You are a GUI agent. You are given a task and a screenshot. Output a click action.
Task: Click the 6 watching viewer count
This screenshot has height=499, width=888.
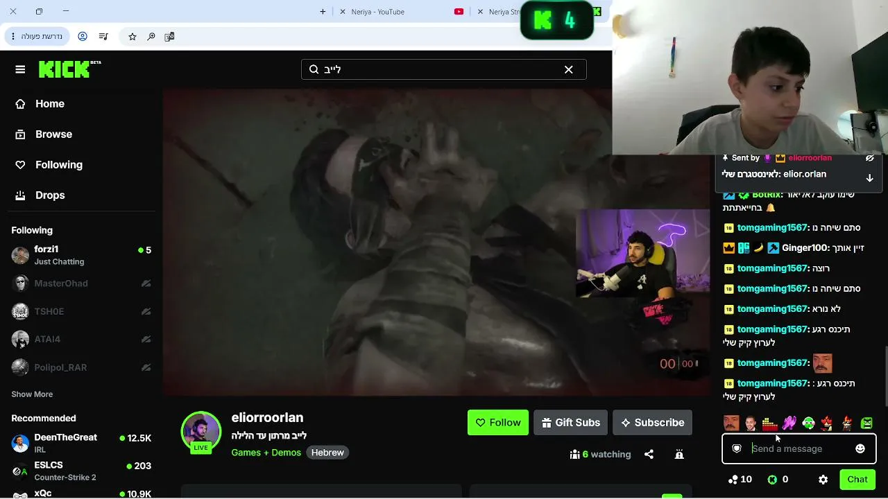pos(601,455)
